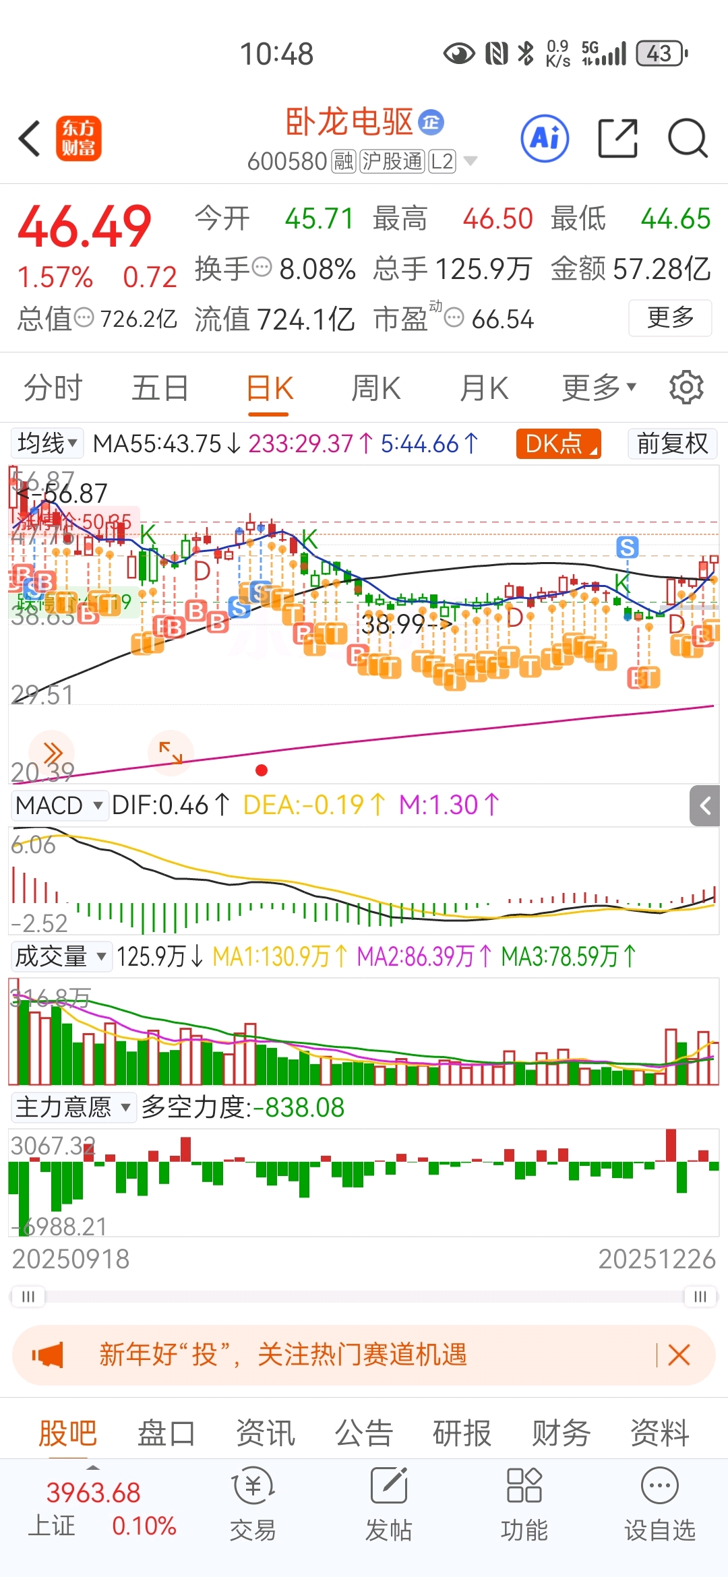The width and height of the screenshot is (728, 1577).
Task: Tap the info icon next to 总值
Action: (84, 317)
